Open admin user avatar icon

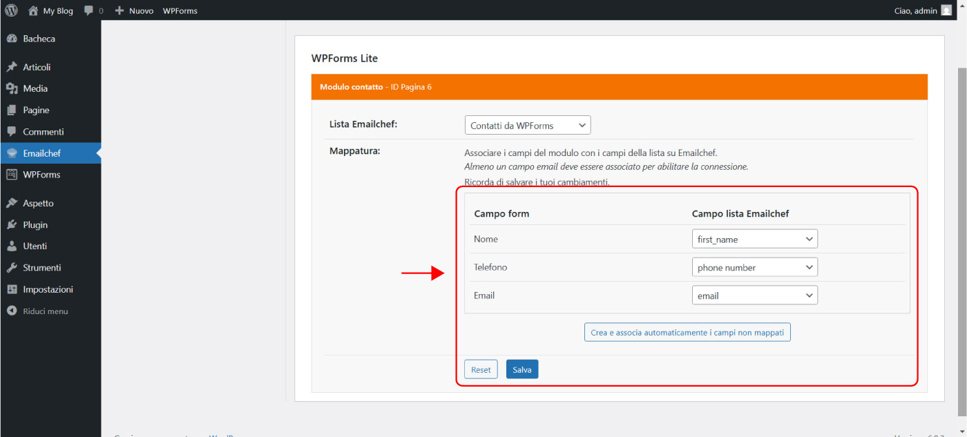tap(946, 10)
